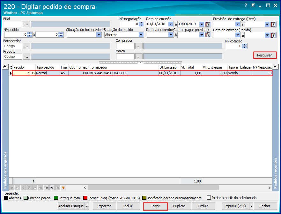Click the curved arrow goto-bookmark icon

[46, 188]
